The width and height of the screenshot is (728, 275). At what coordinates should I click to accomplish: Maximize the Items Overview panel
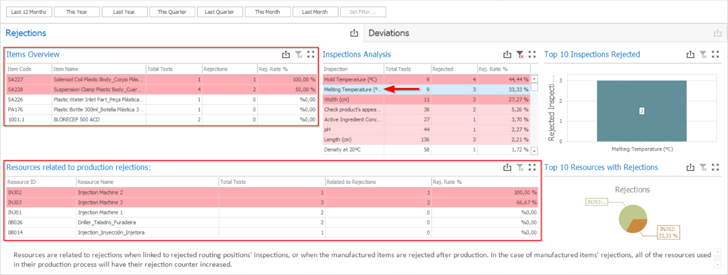[x=310, y=55]
